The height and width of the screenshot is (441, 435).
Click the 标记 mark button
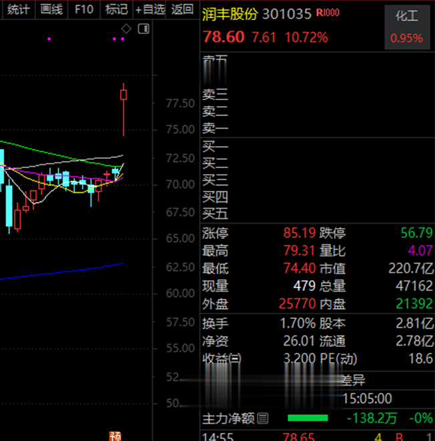[x=116, y=9]
